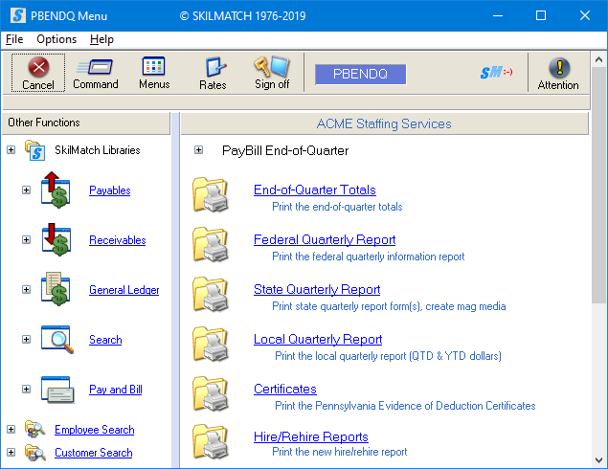The width and height of the screenshot is (608, 469).
Task: Click the Payables dollar icon
Action: coord(56,190)
